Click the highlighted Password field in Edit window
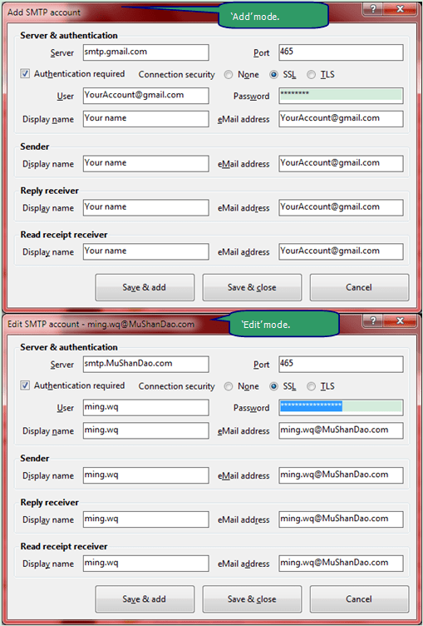Screen dimensions: 423x626 pyautogui.click(x=341, y=408)
